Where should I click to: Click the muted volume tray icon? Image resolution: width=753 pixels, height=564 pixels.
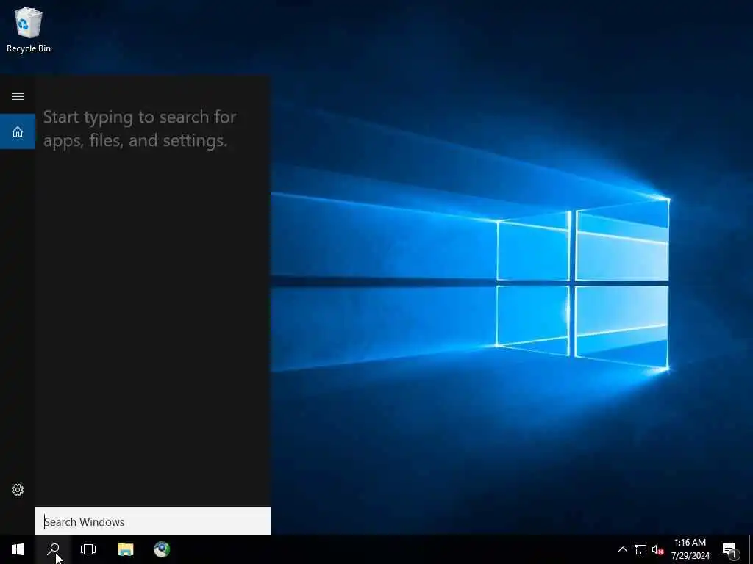657,549
